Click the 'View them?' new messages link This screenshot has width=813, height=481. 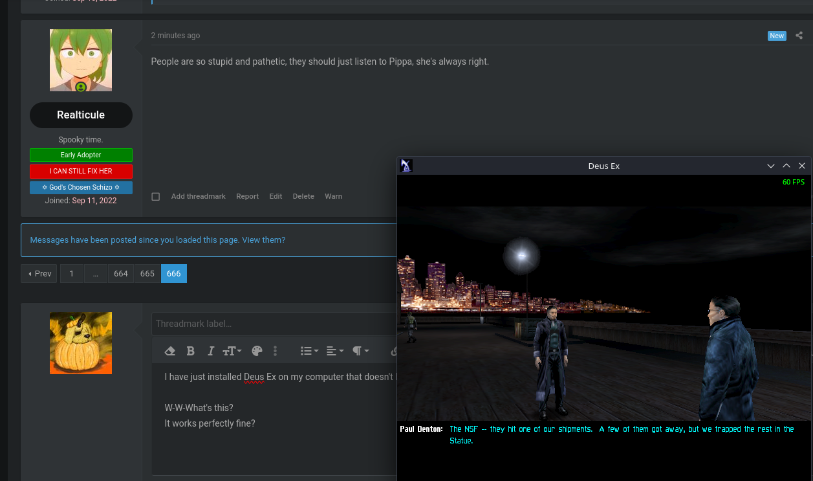[264, 240]
